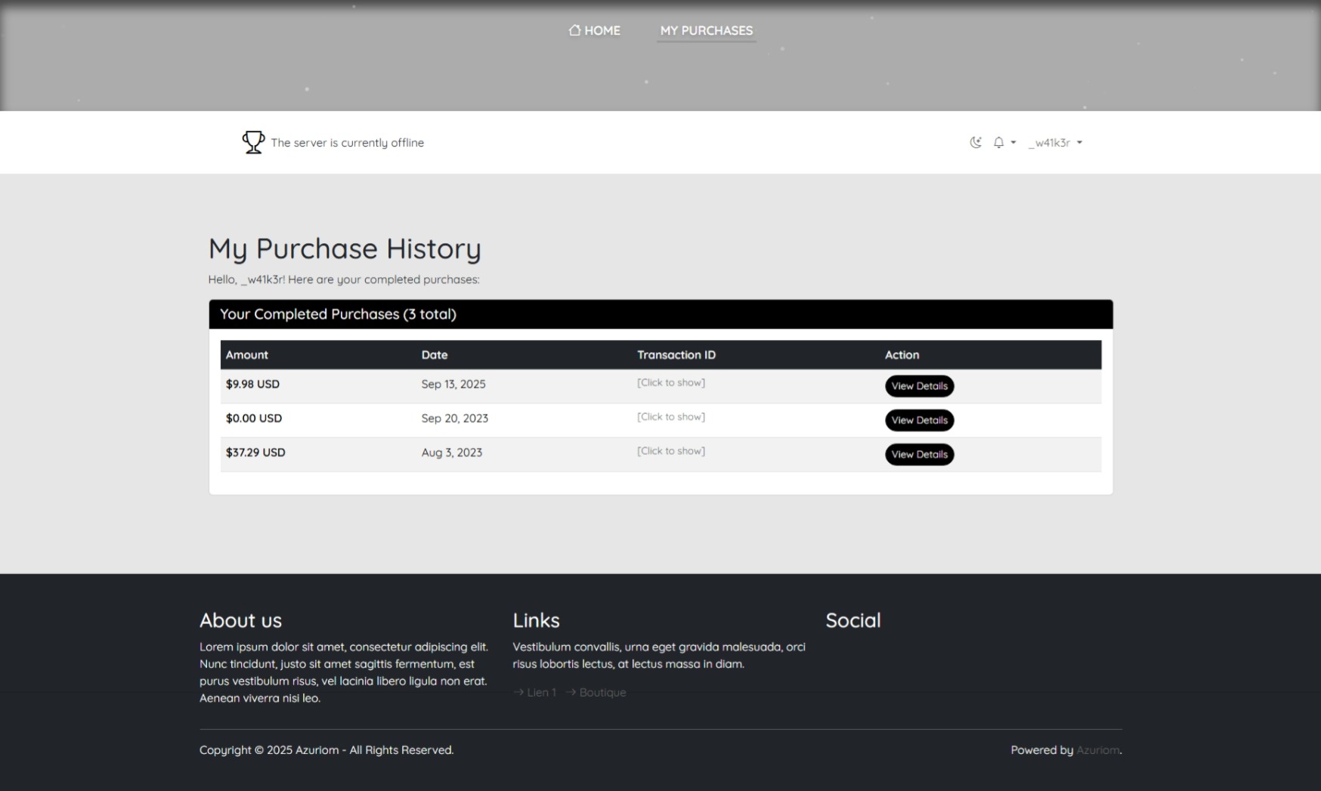This screenshot has width=1321, height=791.
Task: View Details of the Sep 20, 2023 purchase
Action: point(919,420)
